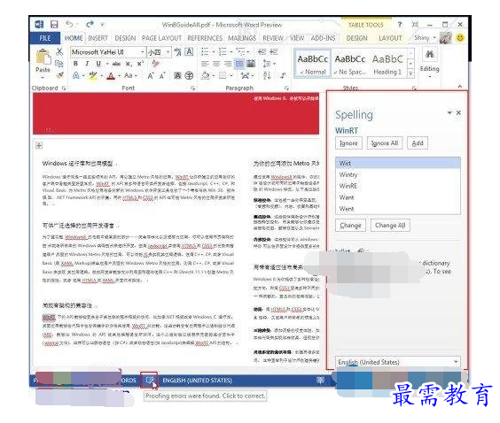
Task: Switch to the PAGE LAYOUT tab
Action: 161,38
